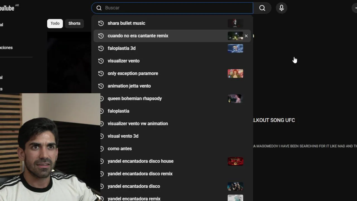Choose suggestion 'yandel encantadora disco'
Screen dimensions: 357x201
(x=176, y=186)
